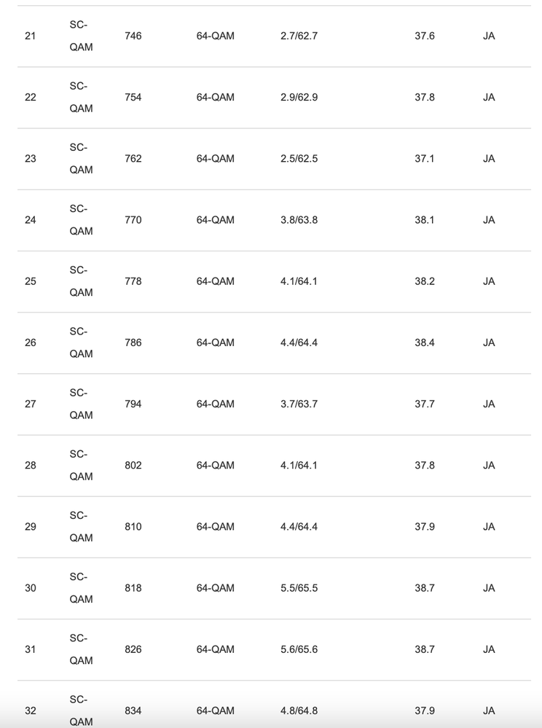The width and height of the screenshot is (542, 728).
Task: Select power level 3.7/63.7
Action: (x=299, y=404)
